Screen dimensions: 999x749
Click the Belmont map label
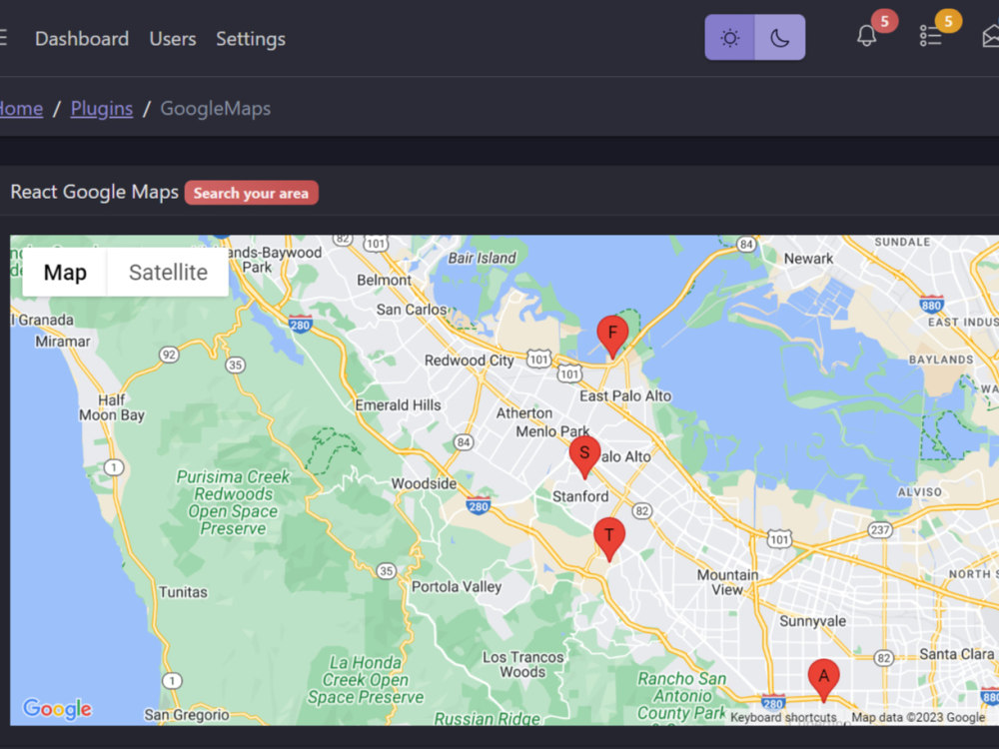(385, 281)
